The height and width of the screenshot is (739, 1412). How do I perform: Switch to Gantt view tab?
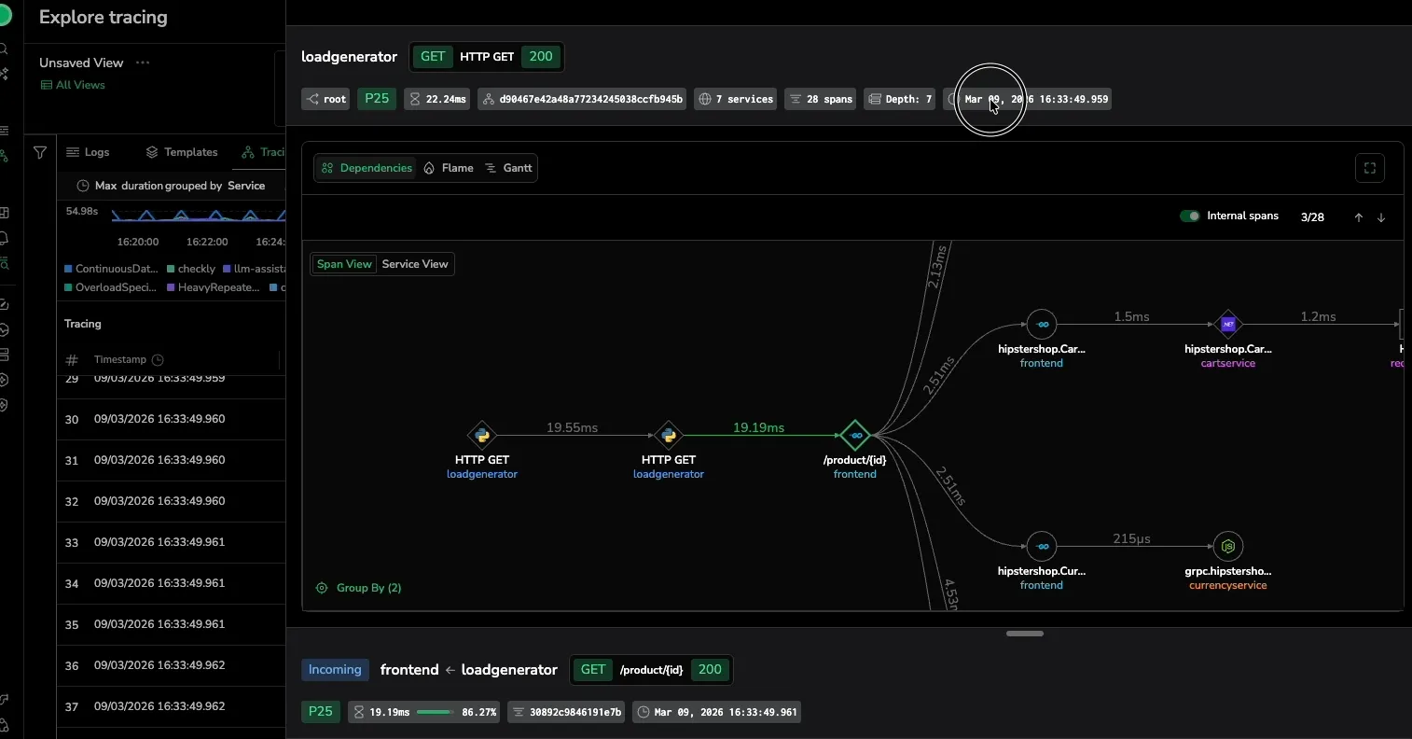click(x=508, y=168)
